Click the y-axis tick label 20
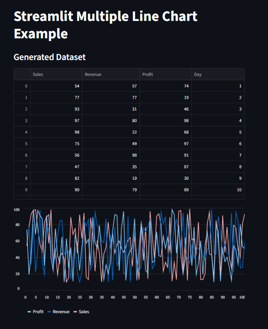Screen dimensions: 268x329 17,274
